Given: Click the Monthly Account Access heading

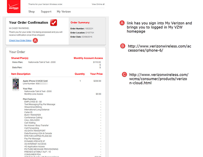Looking at the screenshot, I should tap(88, 58).
